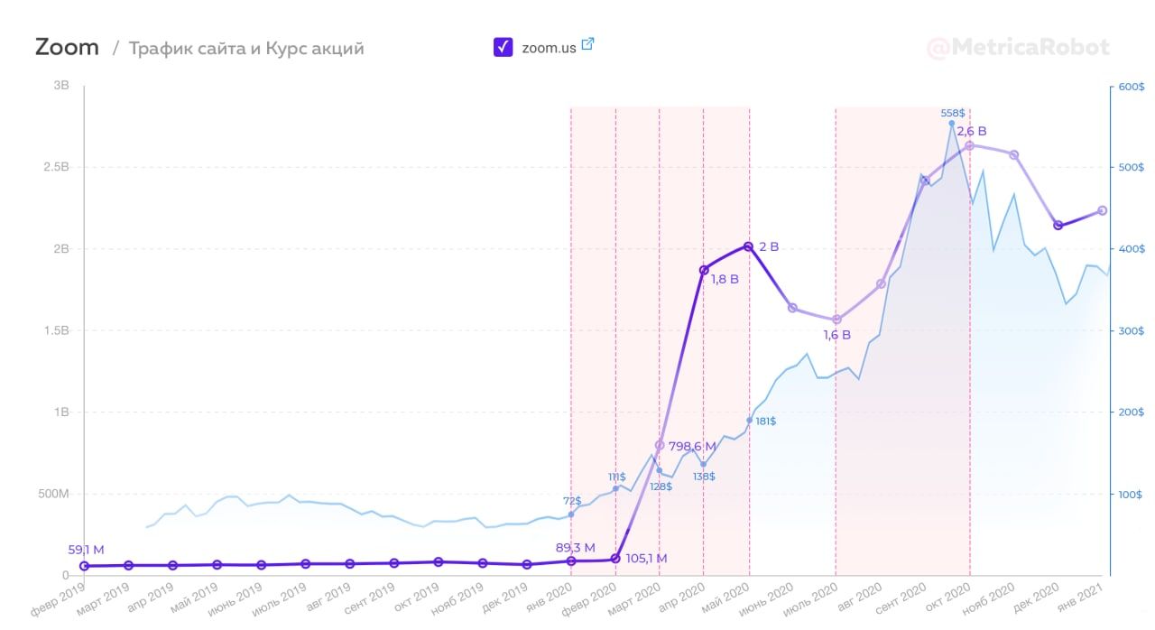Click the 'июнь 2019' x-axis label
Screen dimensions: 1155x630
(236, 601)
